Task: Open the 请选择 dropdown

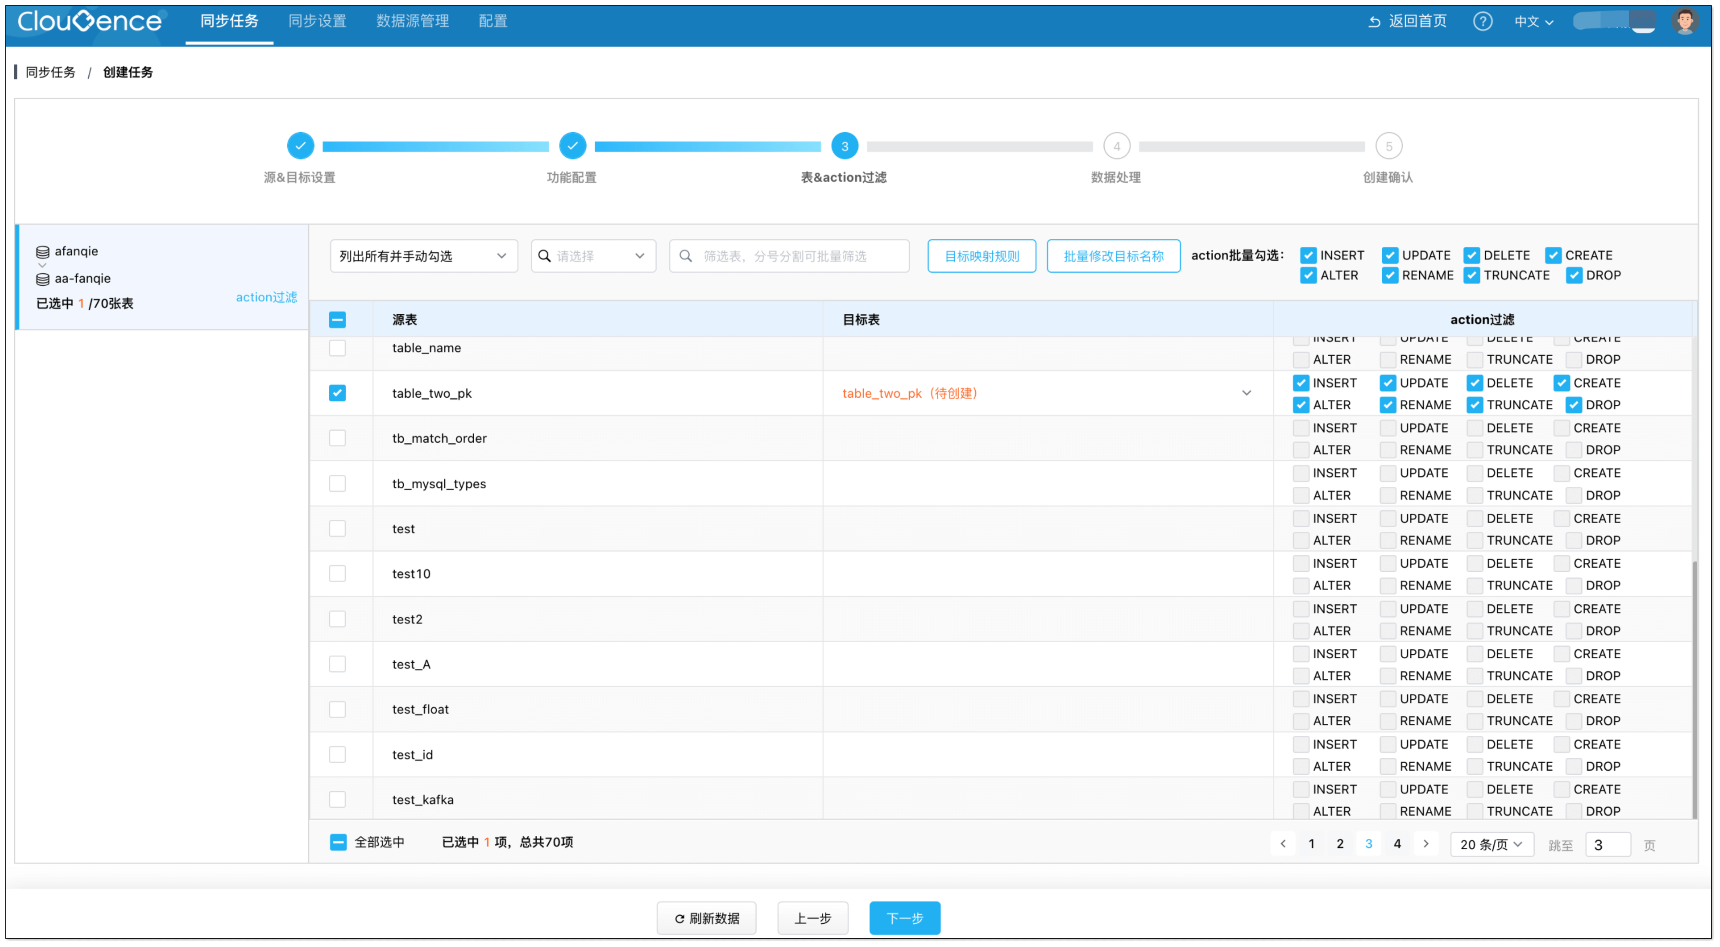Action: tap(593, 256)
